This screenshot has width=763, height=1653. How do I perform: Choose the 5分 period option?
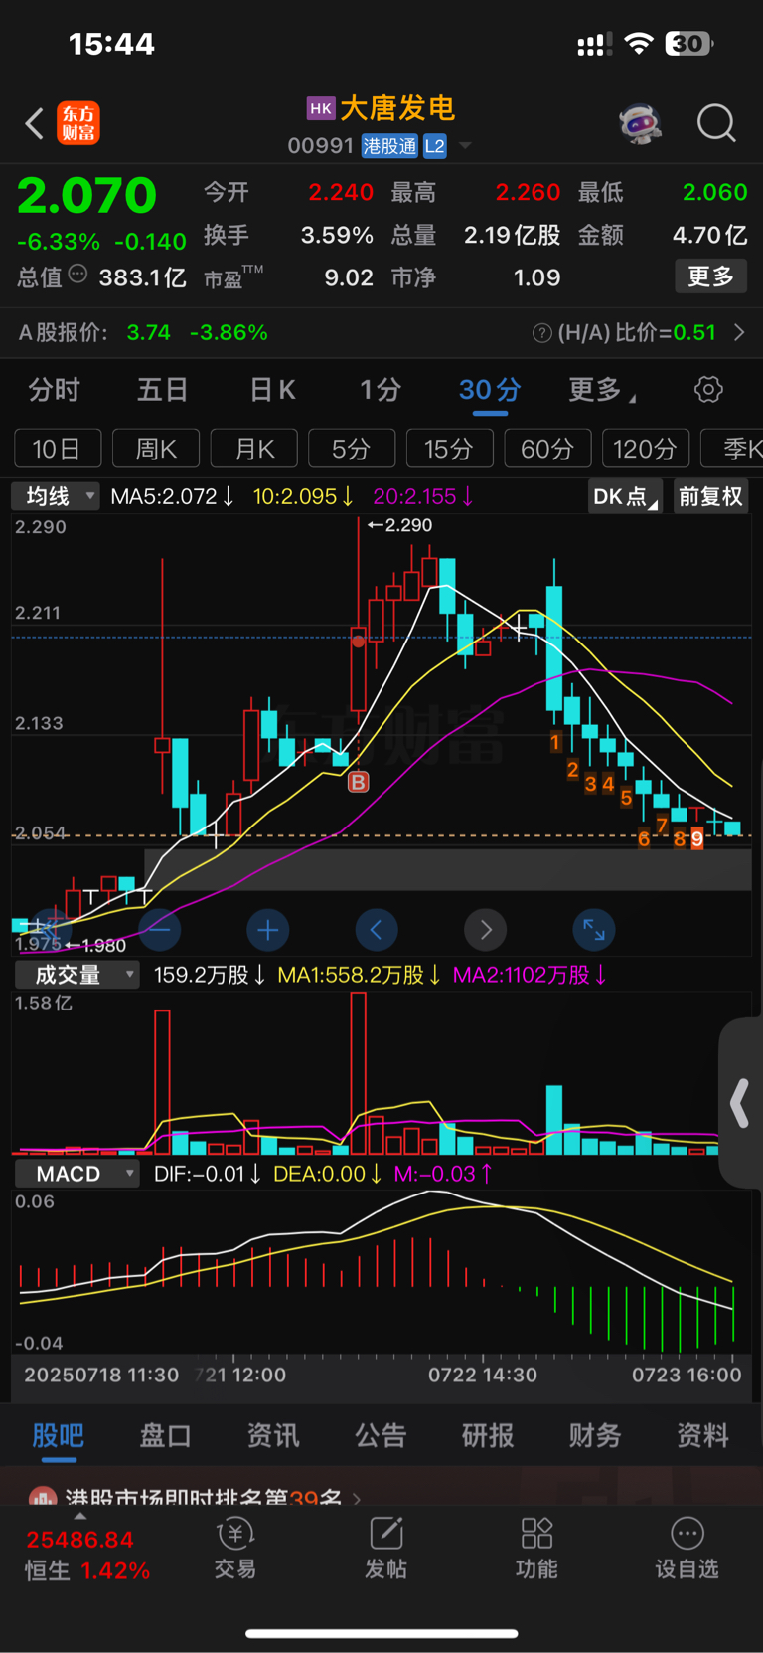[352, 449]
